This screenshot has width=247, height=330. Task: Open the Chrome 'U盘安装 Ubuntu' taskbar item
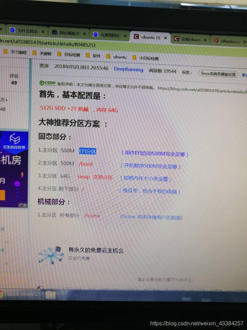click(x=19, y=294)
